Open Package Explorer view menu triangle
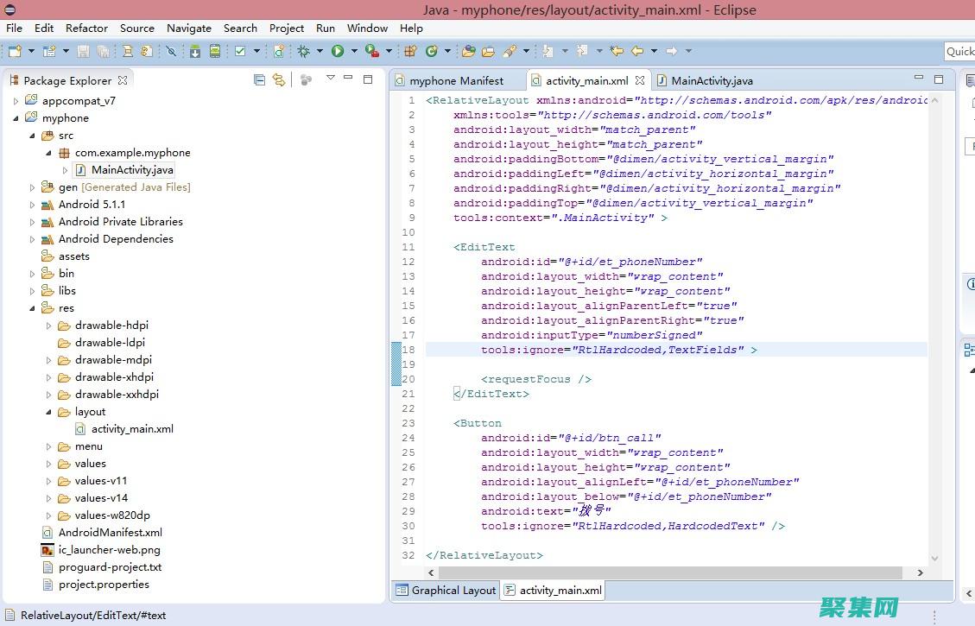This screenshot has height=626, width=975. [x=330, y=79]
